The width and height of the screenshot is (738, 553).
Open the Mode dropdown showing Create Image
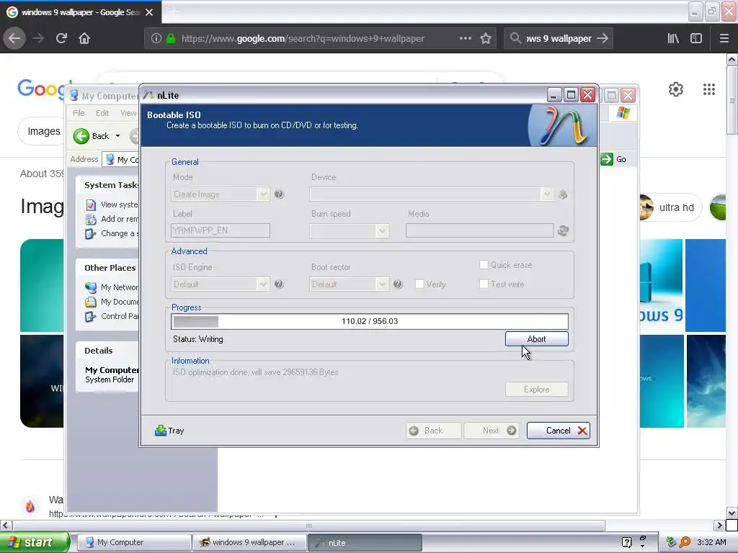click(x=220, y=194)
